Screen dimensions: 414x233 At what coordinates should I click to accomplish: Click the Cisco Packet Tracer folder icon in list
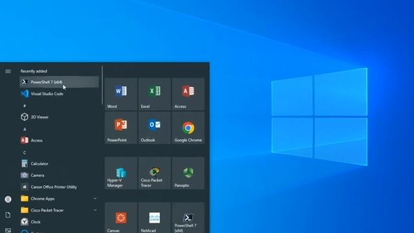coord(25,210)
